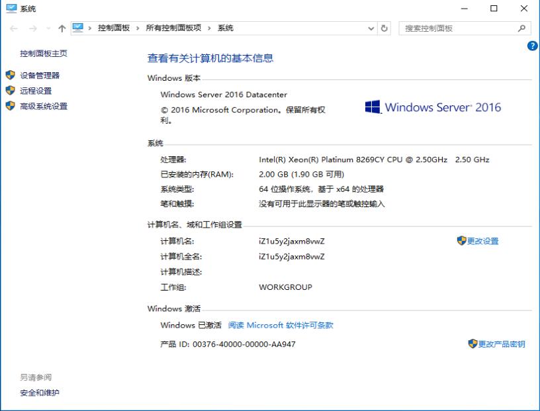
Task: Open 控制面板主页 link
Action: point(44,54)
